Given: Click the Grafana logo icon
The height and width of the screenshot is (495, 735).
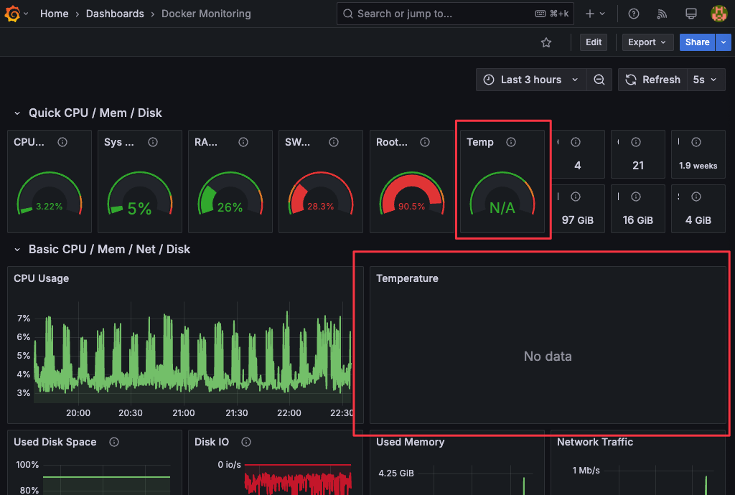Looking at the screenshot, I should point(13,14).
